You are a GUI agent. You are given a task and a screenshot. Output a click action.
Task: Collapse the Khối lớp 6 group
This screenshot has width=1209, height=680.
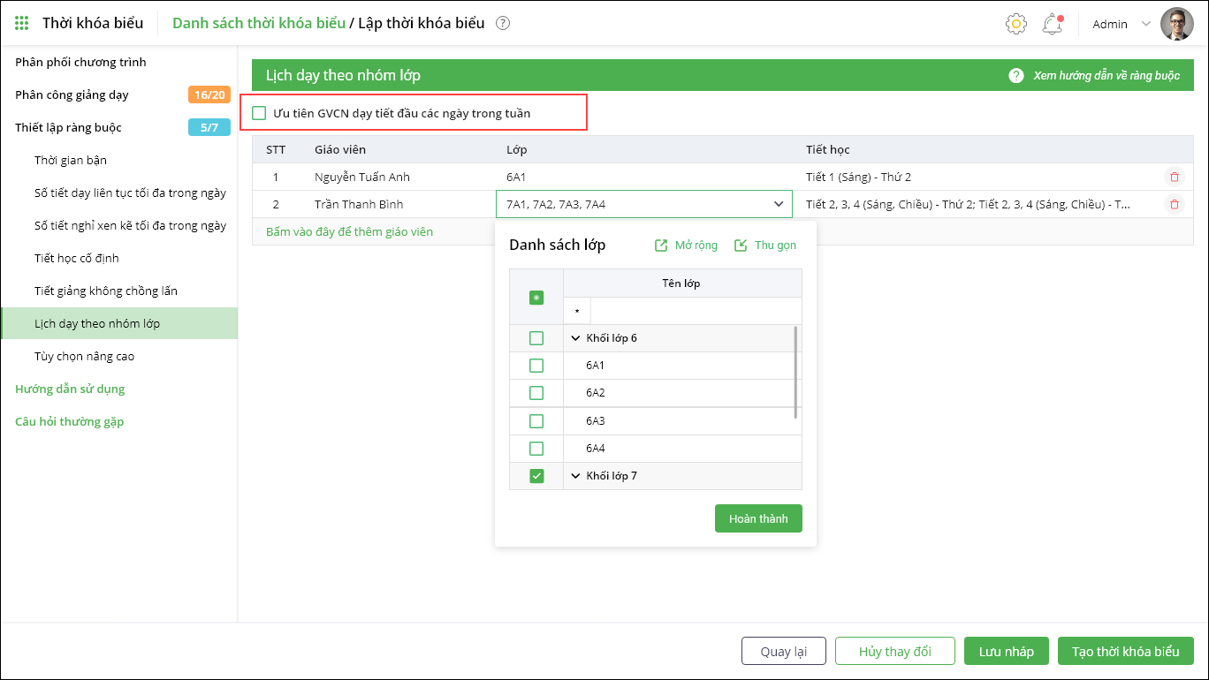576,338
